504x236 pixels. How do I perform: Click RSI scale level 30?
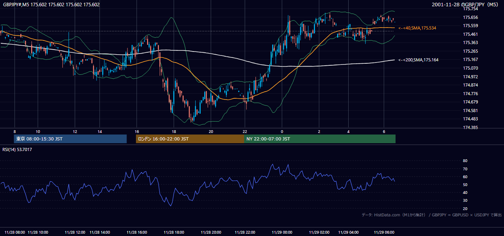[465, 200]
